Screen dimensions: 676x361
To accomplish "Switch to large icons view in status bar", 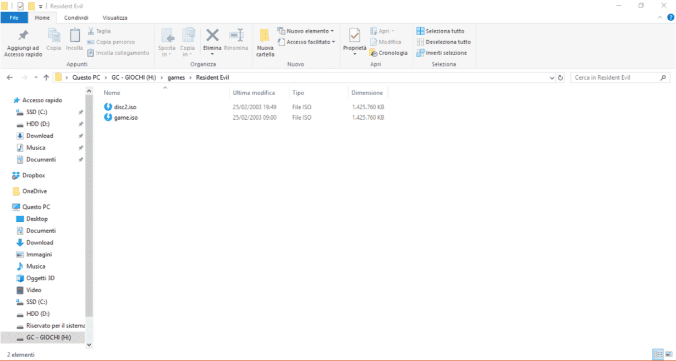I will tap(669, 354).
